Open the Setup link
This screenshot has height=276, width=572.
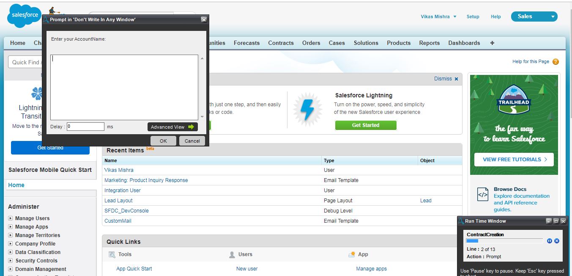tap(473, 17)
